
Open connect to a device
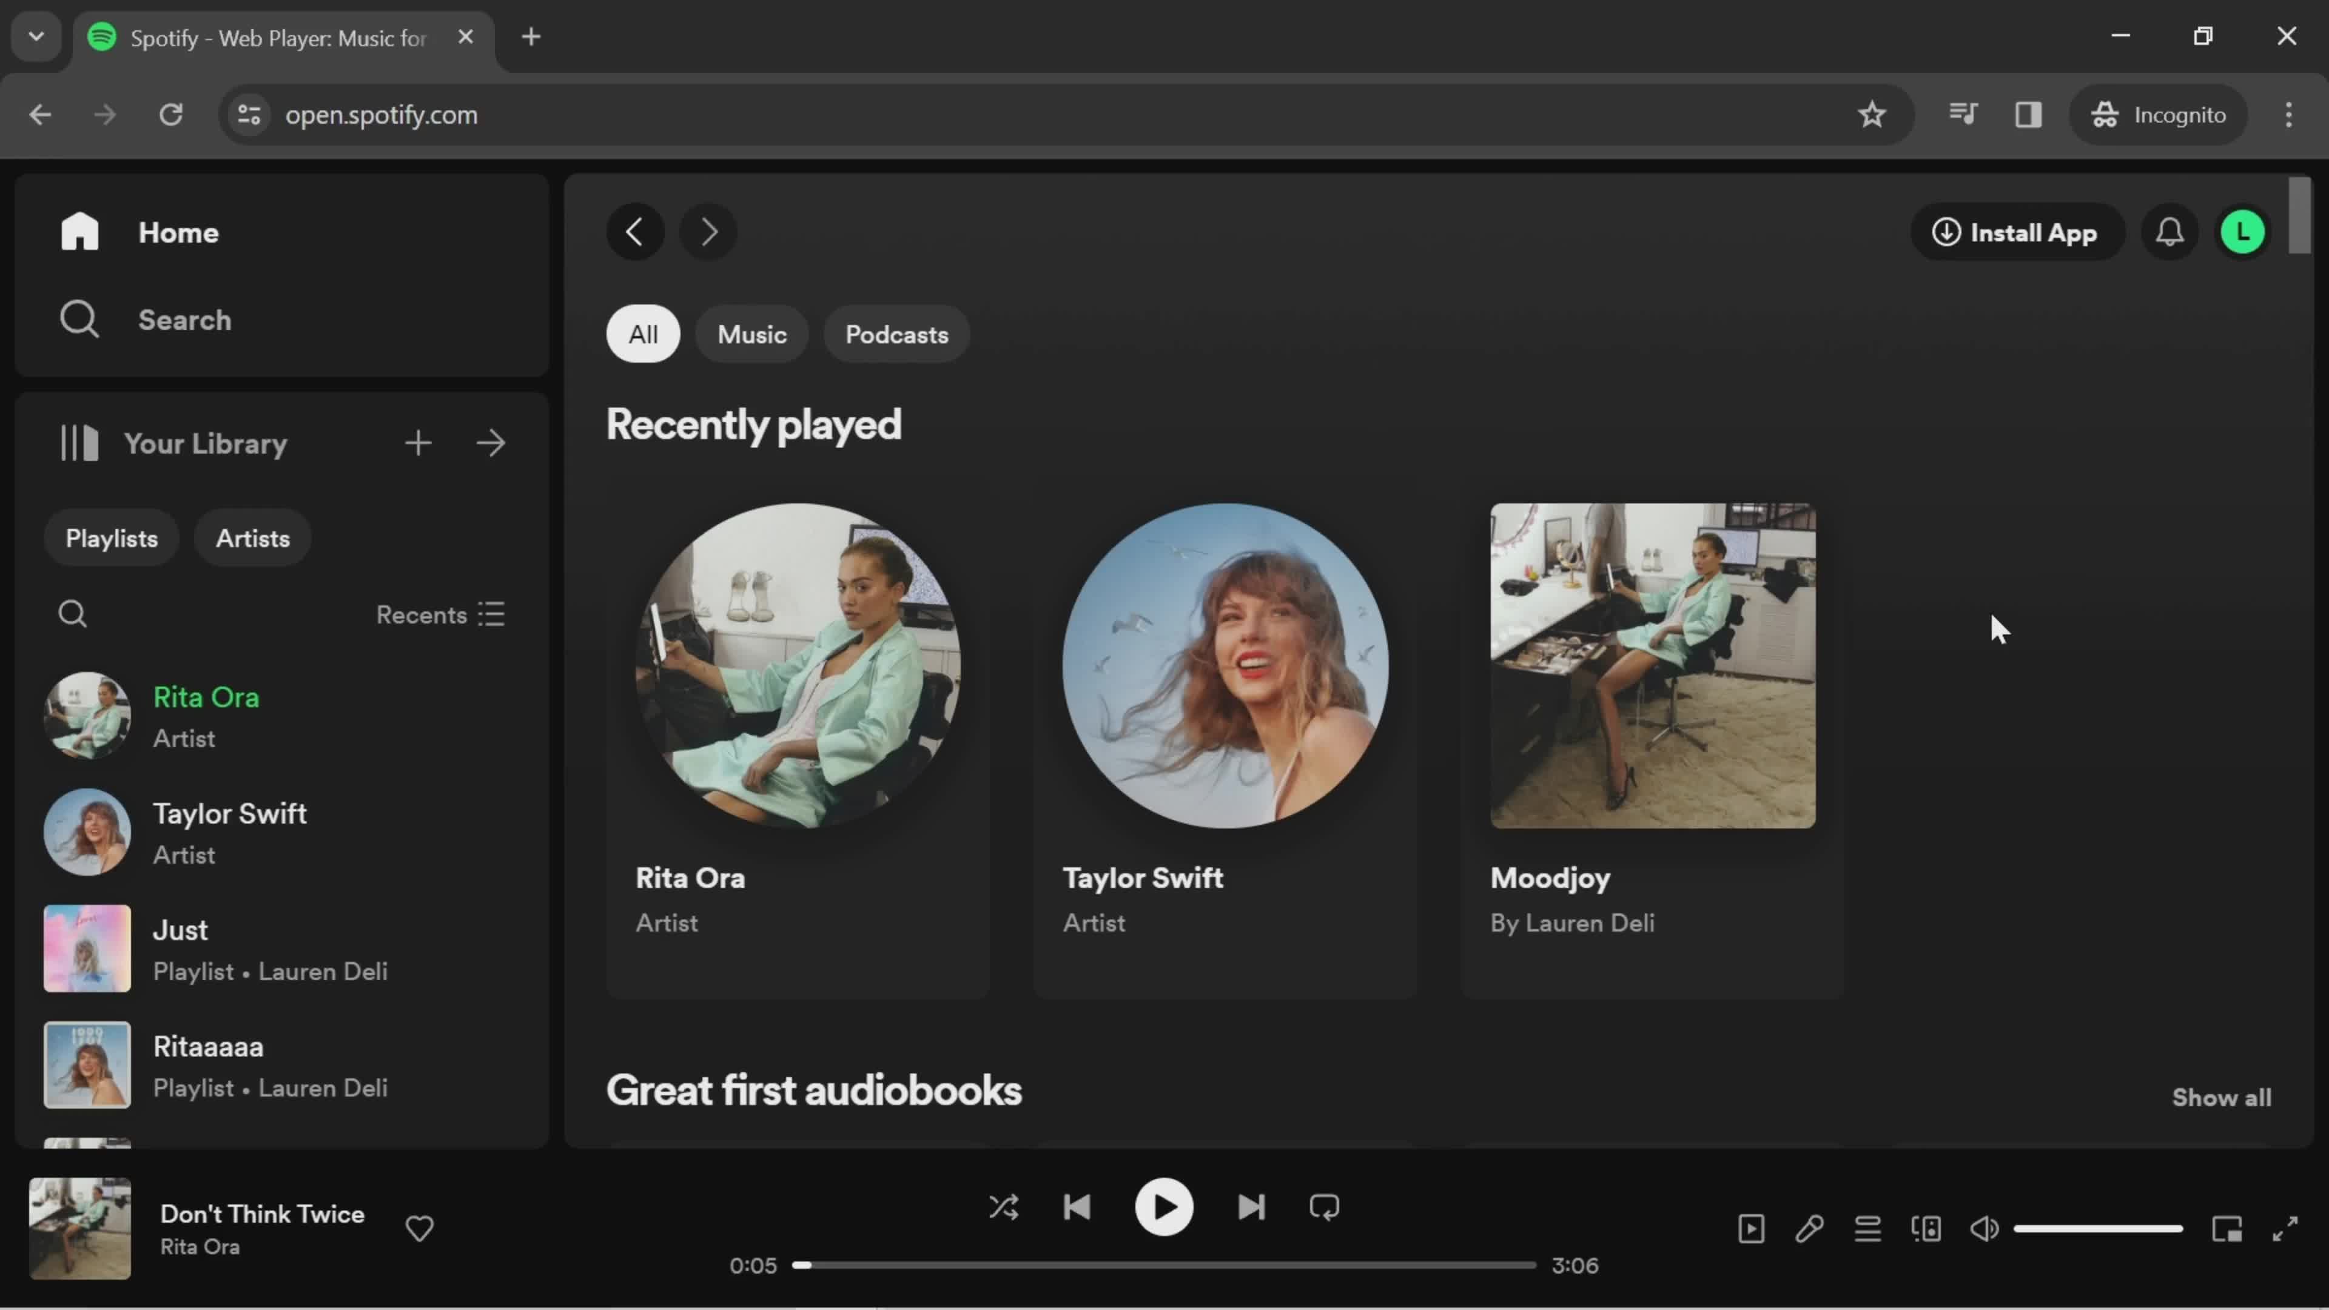tap(1926, 1229)
